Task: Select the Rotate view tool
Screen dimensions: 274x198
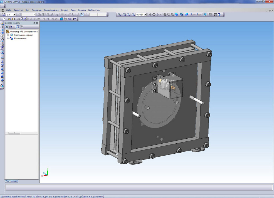Action: [x=154, y=15]
